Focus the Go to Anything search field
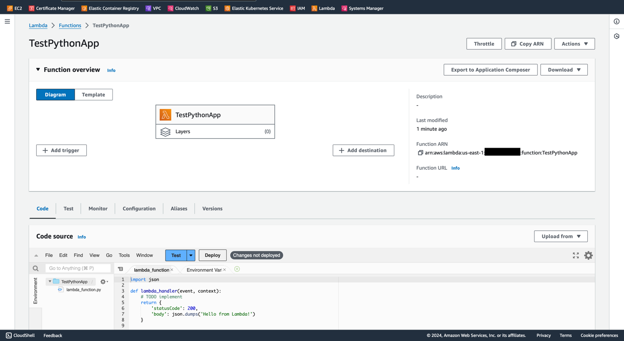624x341 pixels. tap(78, 268)
